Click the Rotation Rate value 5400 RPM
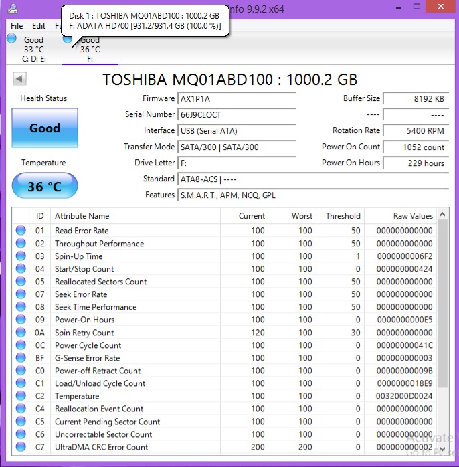The width and height of the screenshot is (459, 467). click(x=416, y=131)
